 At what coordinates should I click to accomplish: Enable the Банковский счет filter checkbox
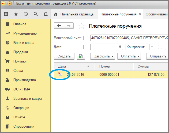[x=85, y=38]
